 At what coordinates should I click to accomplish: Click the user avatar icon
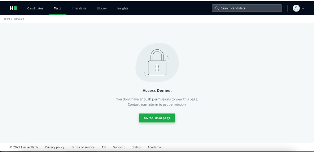(x=296, y=8)
